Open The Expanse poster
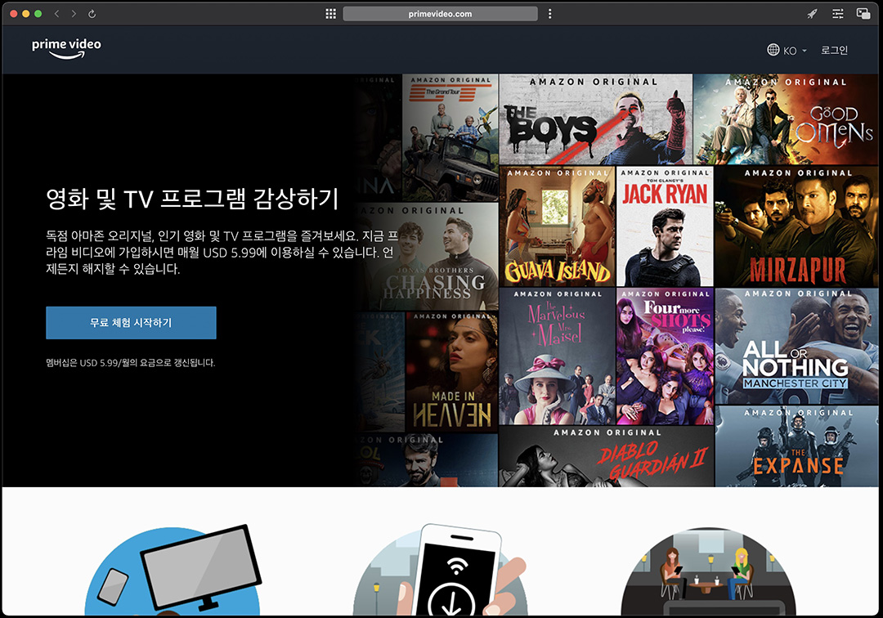The width and height of the screenshot is (883, 618). 796,446
